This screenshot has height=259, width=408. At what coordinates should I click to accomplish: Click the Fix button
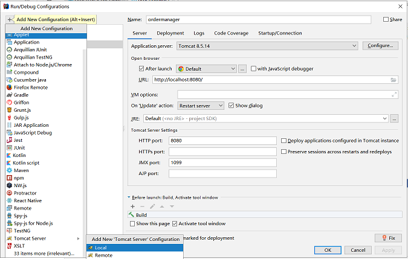pos(388,238)
